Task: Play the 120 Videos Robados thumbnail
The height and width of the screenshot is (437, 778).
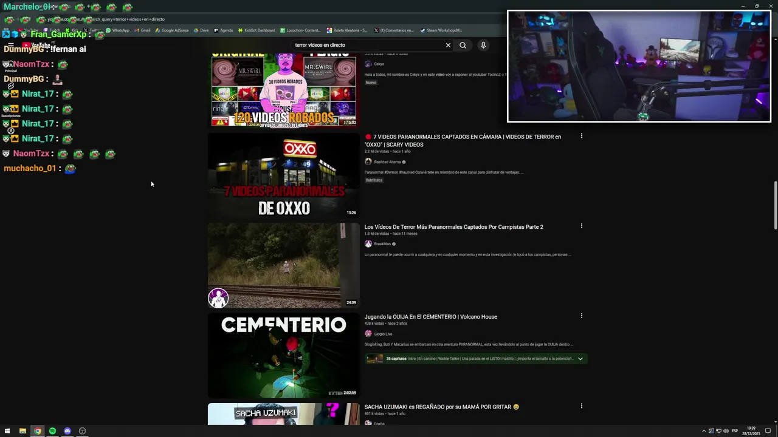Action: 284,90
